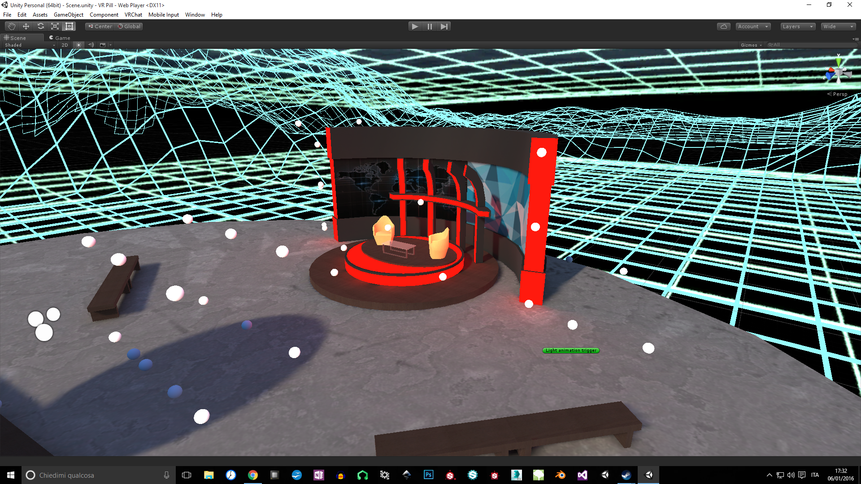Open Photoshop from the taskbar

click(x=428, y=475)
